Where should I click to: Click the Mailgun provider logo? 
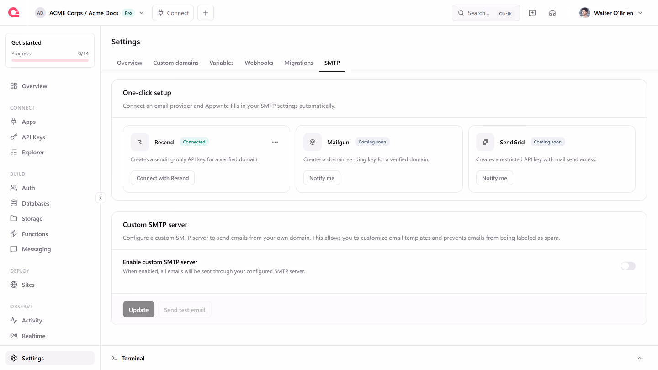click(313, 142)
